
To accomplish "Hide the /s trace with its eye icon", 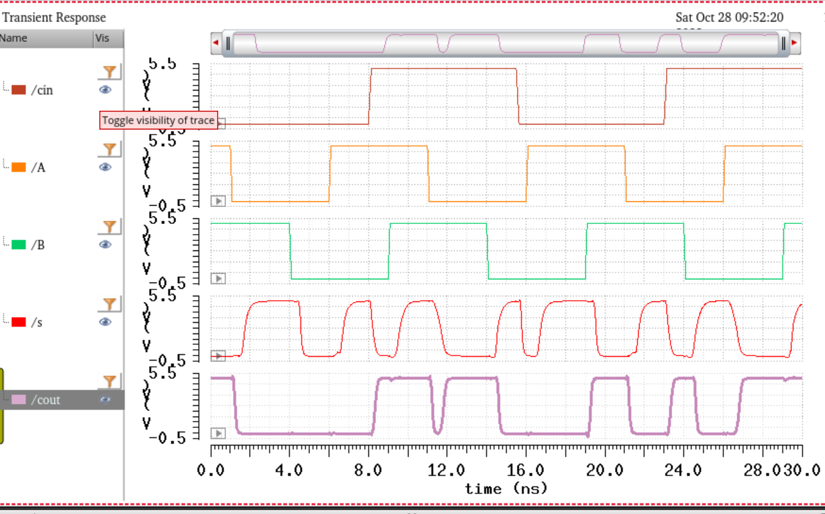I will [105, 321].
